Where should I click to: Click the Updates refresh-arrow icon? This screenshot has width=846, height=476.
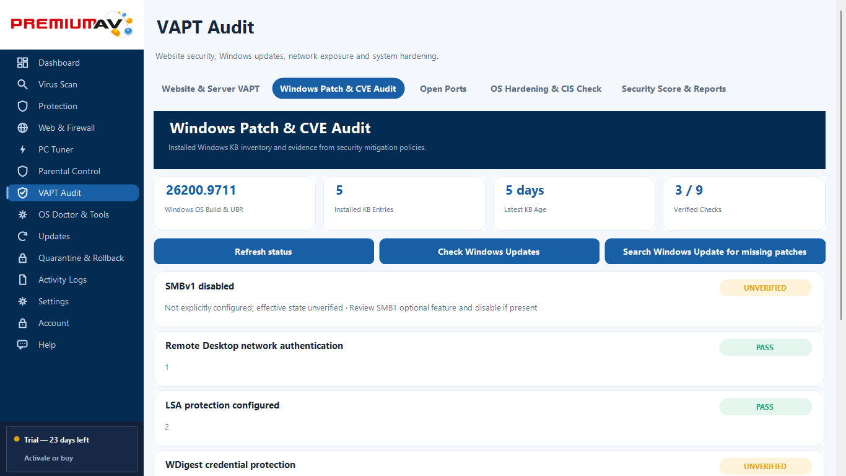pyautogui.click(x=23, y=236)
